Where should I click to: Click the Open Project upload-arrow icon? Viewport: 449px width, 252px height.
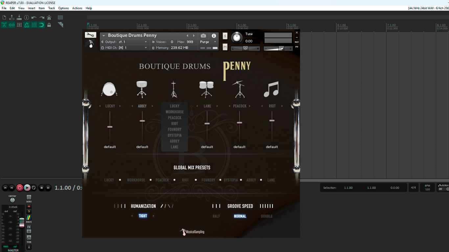12,17
